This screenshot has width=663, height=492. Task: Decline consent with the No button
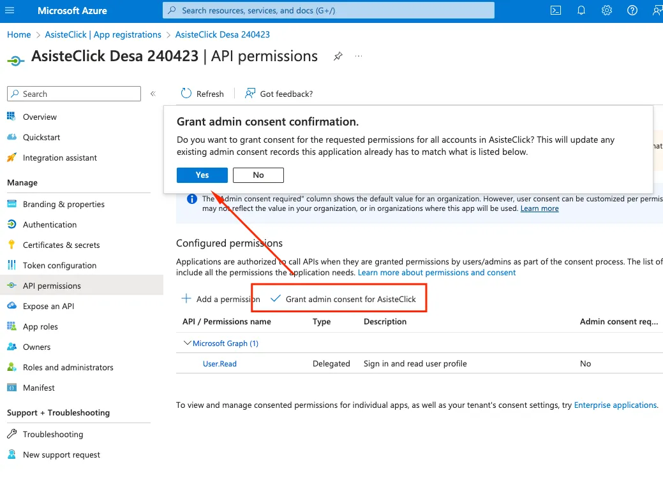click(258, 175)
